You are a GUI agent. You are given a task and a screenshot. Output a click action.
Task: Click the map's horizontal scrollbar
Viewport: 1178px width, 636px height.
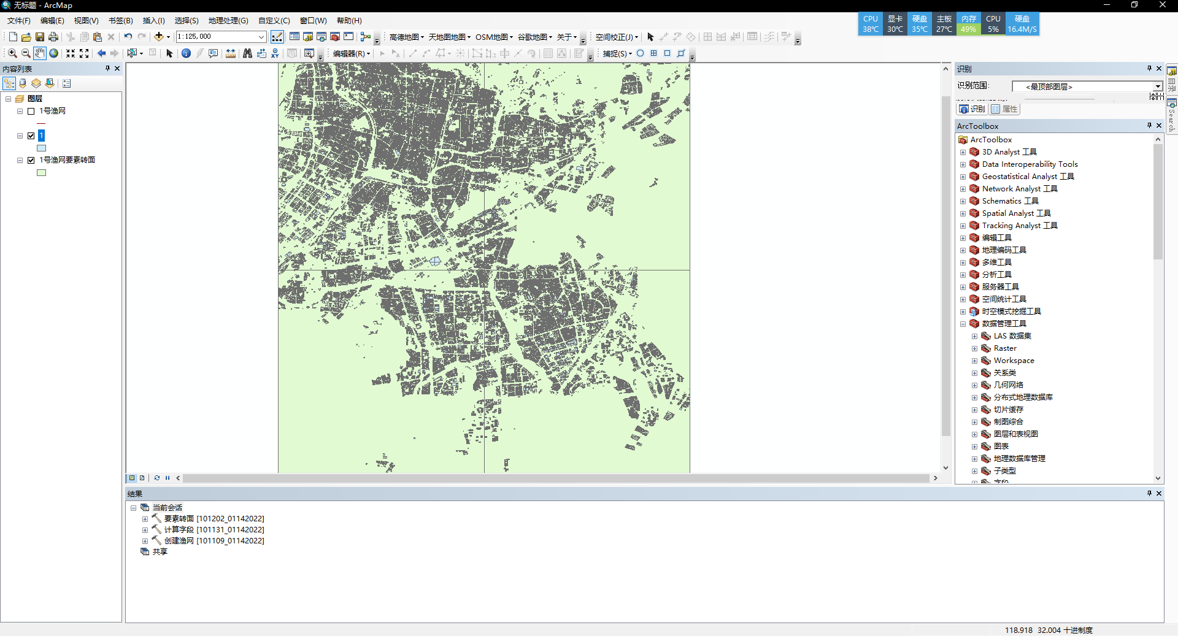point(556,478)
